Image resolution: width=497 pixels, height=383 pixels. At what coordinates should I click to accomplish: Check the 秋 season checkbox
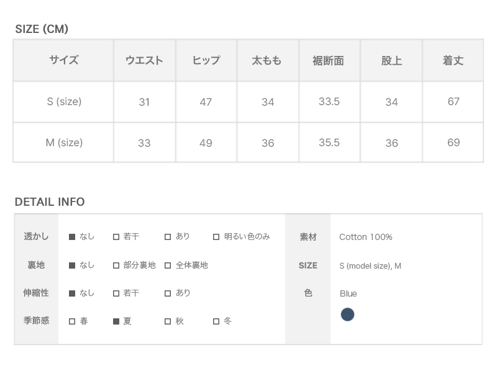tap(168, 321)
